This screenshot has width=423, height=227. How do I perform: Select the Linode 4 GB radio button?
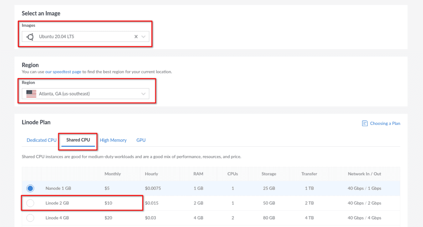tap(30, 218)
